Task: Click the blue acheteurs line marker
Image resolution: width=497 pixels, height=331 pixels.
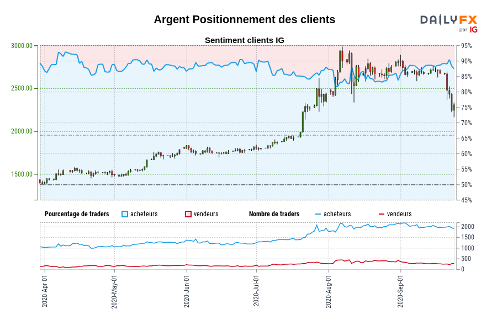Action: pos(318,215)
